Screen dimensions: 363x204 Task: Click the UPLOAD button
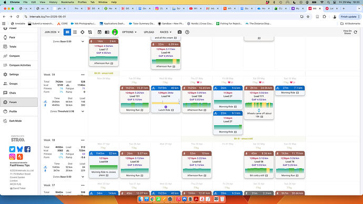point(149,32)
